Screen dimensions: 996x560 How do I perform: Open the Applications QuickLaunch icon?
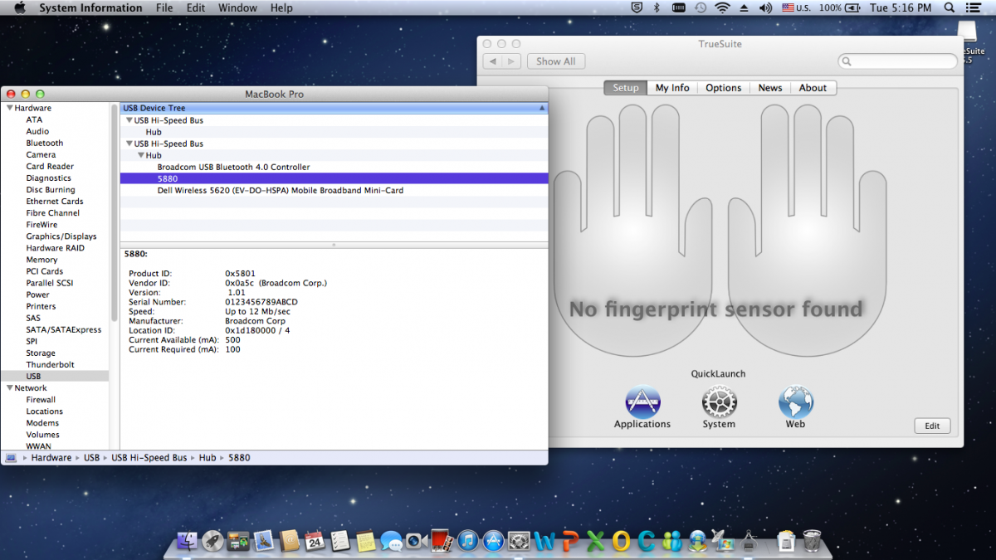[x=642, y=403]
